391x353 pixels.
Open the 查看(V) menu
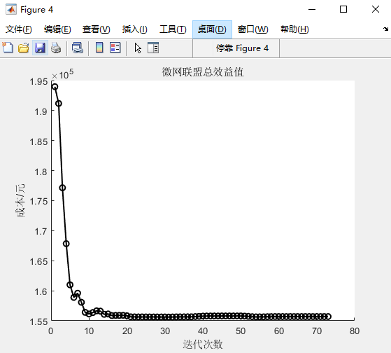point(97,29)
